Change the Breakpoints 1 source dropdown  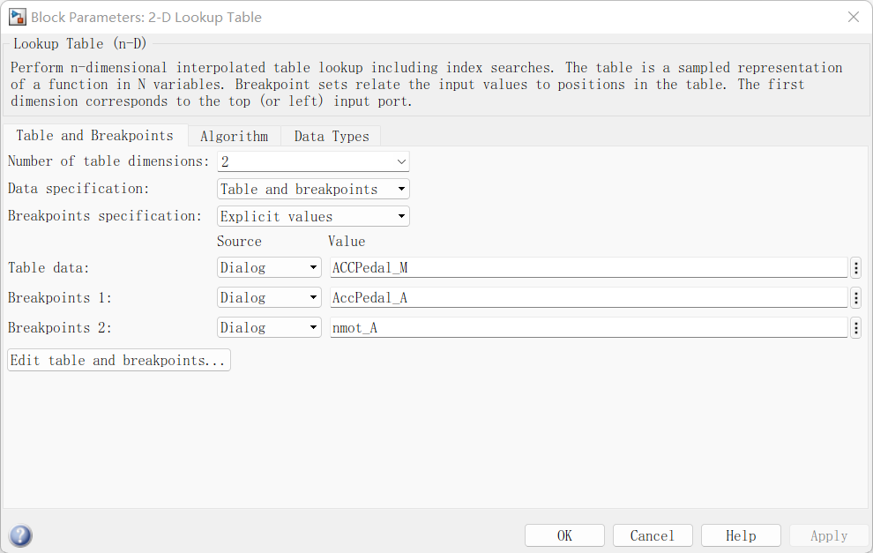tap(269, 298)
